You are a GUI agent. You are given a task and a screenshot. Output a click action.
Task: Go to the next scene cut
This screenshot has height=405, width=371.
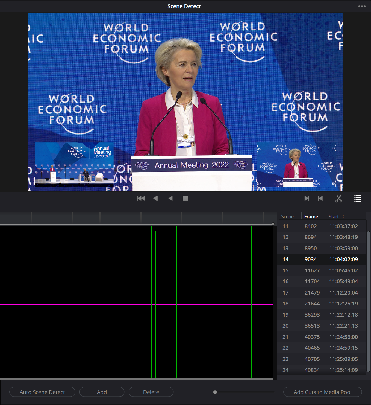tap(307, 199)
